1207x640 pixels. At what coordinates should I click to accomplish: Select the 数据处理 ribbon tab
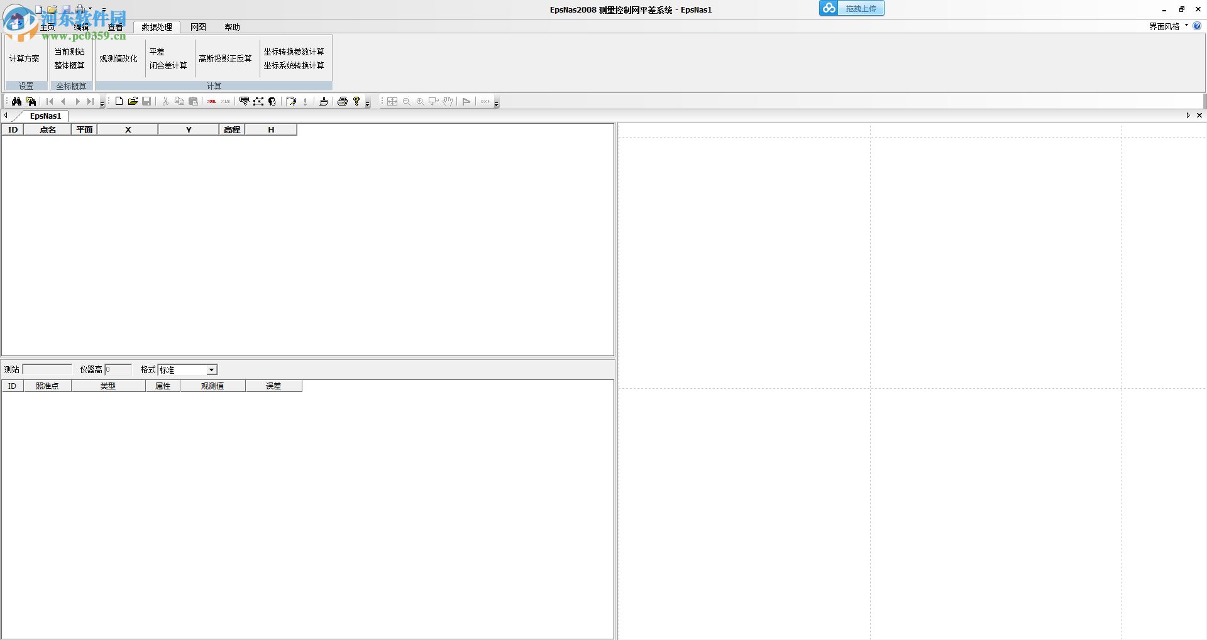click(157, 27)
